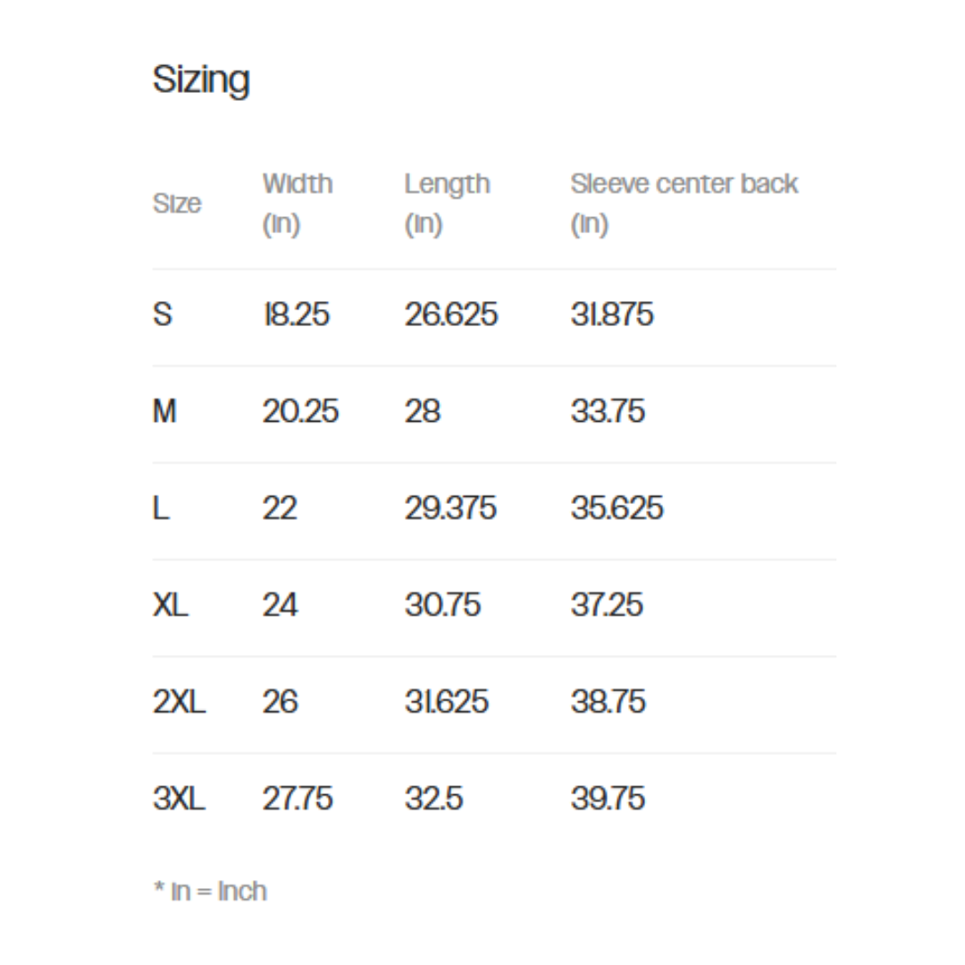The height and width of the screenshot is (965, 965).
Task: Click the 18.25 width value
Action: coord(296,314)
